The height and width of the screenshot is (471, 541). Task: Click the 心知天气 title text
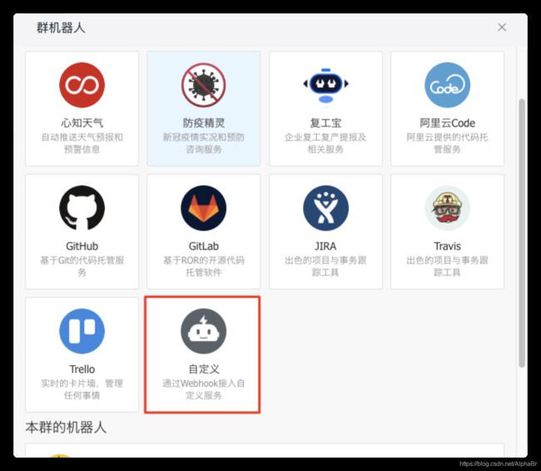click(82, 123)
